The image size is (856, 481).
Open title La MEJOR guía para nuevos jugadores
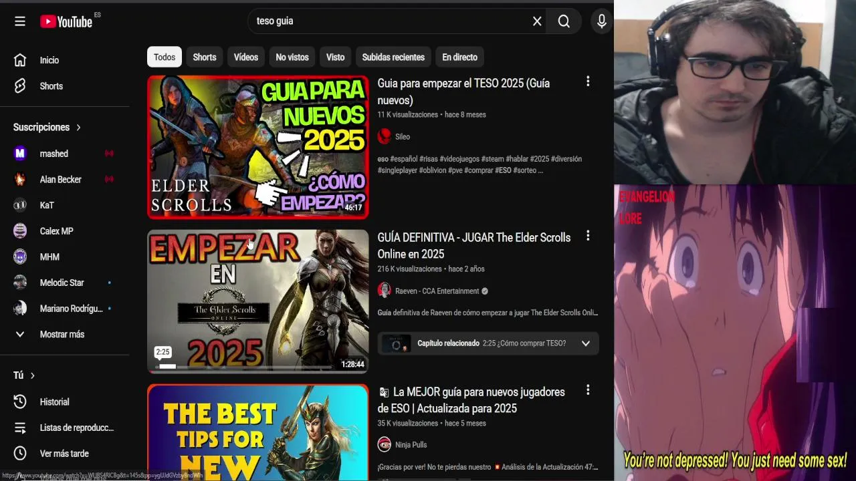pos(471,400)
